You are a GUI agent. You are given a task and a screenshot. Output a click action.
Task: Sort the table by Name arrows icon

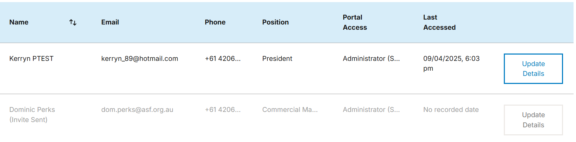click(x=73, y=22)
